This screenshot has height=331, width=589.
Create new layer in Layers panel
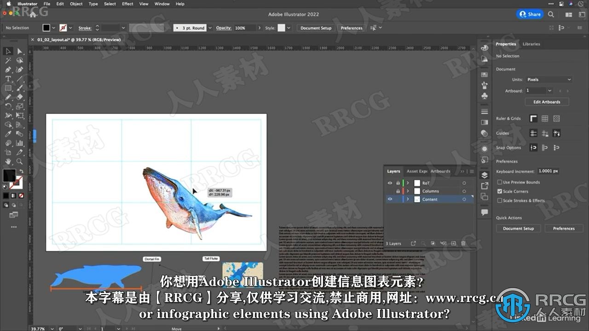(x=453, y=243)
